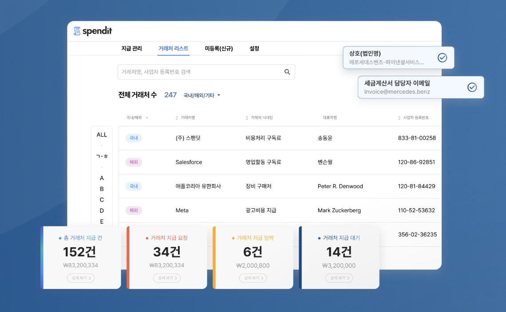Filter by letter A in index
The image size is (506, 312).
(102, 178)
